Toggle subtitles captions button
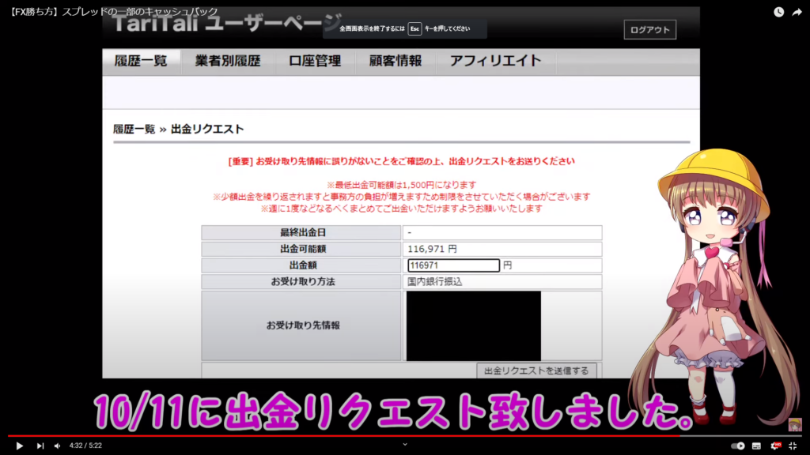The height and width of the screenshot is (455, 810). [x=756, y=446]
